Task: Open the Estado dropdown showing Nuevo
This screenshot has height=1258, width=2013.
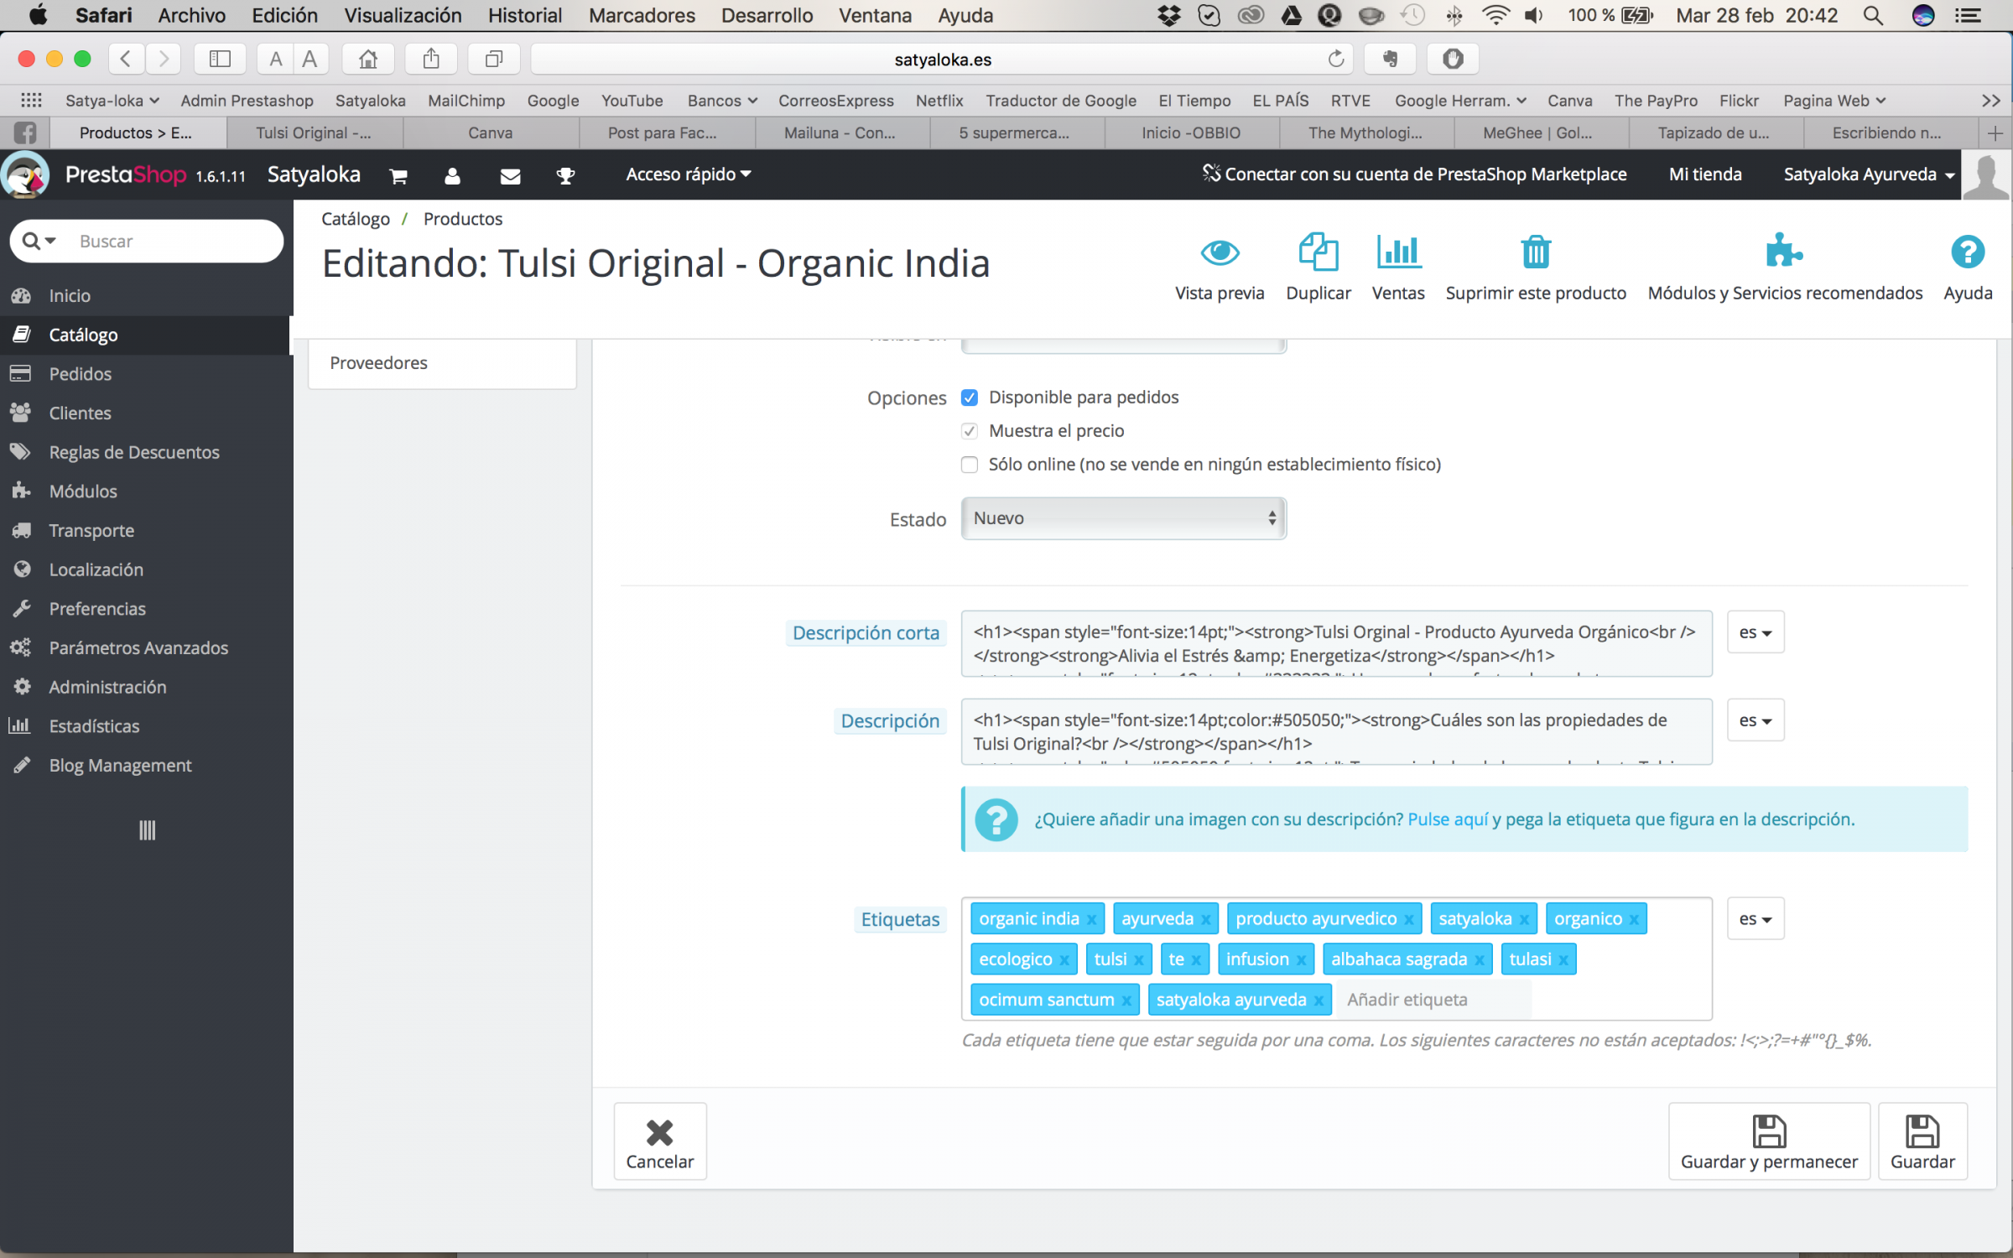Action: (x=1122, y=518)
